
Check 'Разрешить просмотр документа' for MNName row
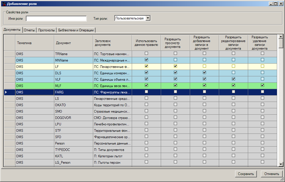[175, 60]
